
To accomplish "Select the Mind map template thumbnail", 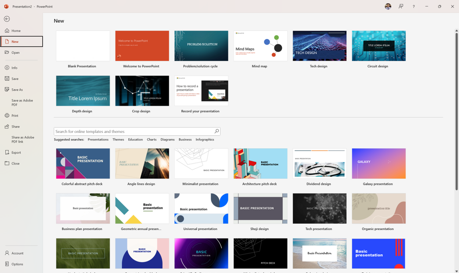I will click(x=261, y=46).
